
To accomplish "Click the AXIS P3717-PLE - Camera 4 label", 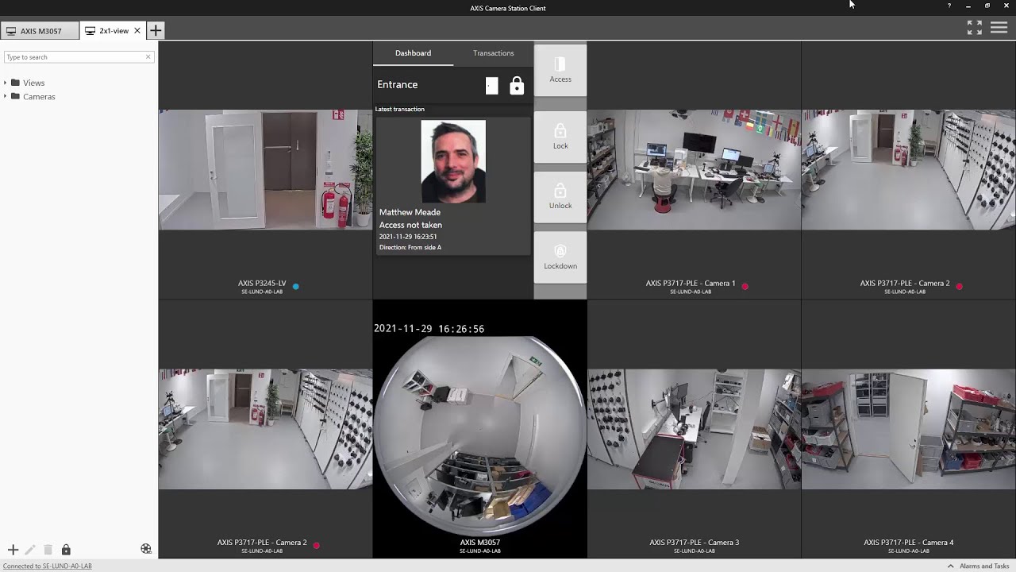I will [908, 543].
